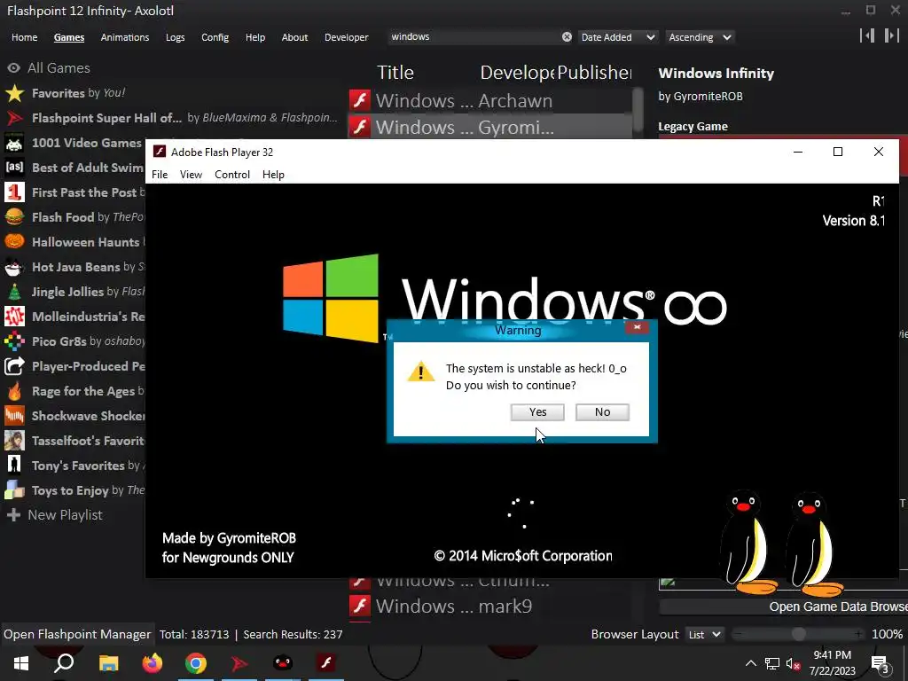Screen dimensions: 908x681
Task: Close the Warning dialog with red X
Action: point(637,327)
